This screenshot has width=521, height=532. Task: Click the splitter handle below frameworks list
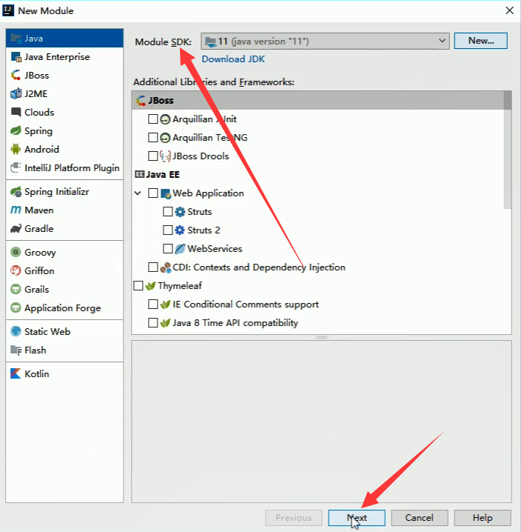tap(321, 338)
